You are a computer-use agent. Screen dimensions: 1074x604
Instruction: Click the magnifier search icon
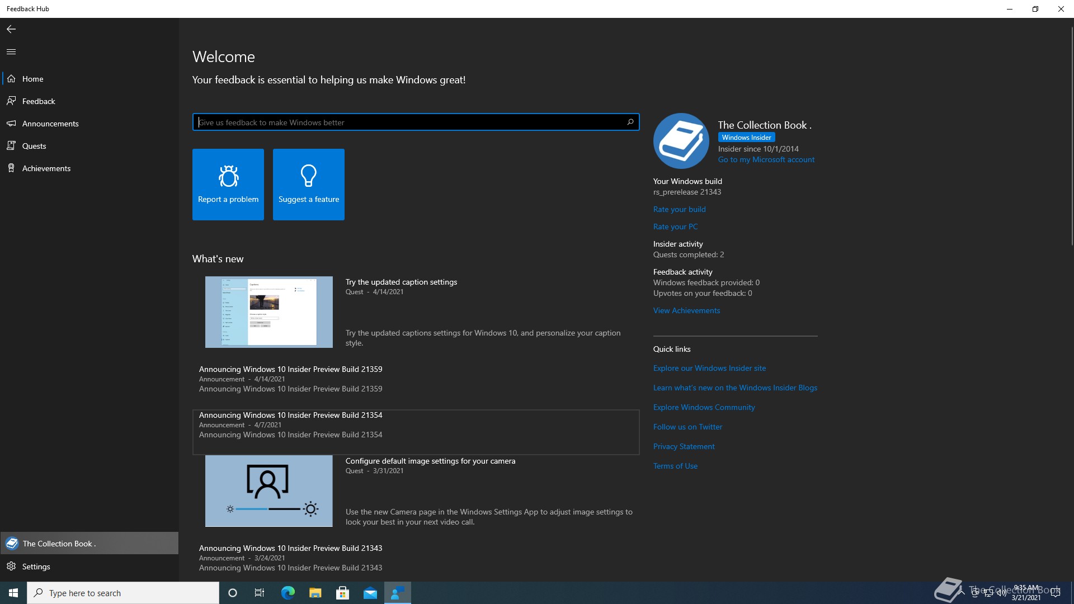pyautogui.click(x=630, y=122)
